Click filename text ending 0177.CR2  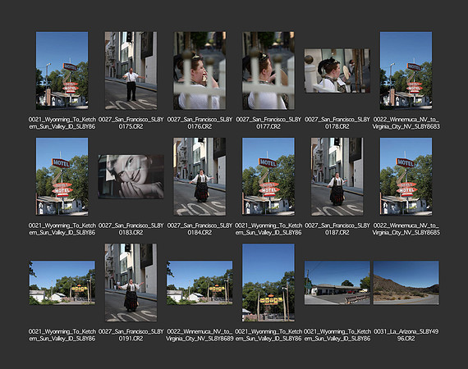click(268, 123)
